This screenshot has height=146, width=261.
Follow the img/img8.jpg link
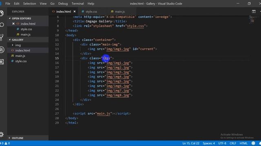tap(118, 95)
